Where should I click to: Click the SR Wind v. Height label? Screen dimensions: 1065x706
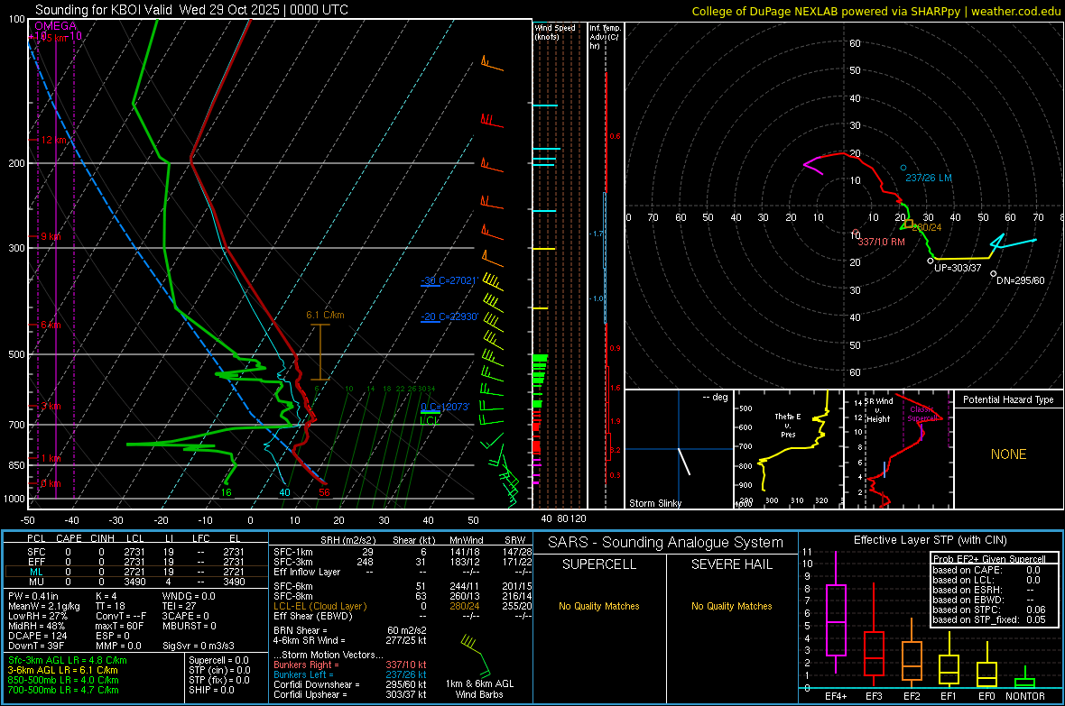pyautogui.click(x=878, y=410)
